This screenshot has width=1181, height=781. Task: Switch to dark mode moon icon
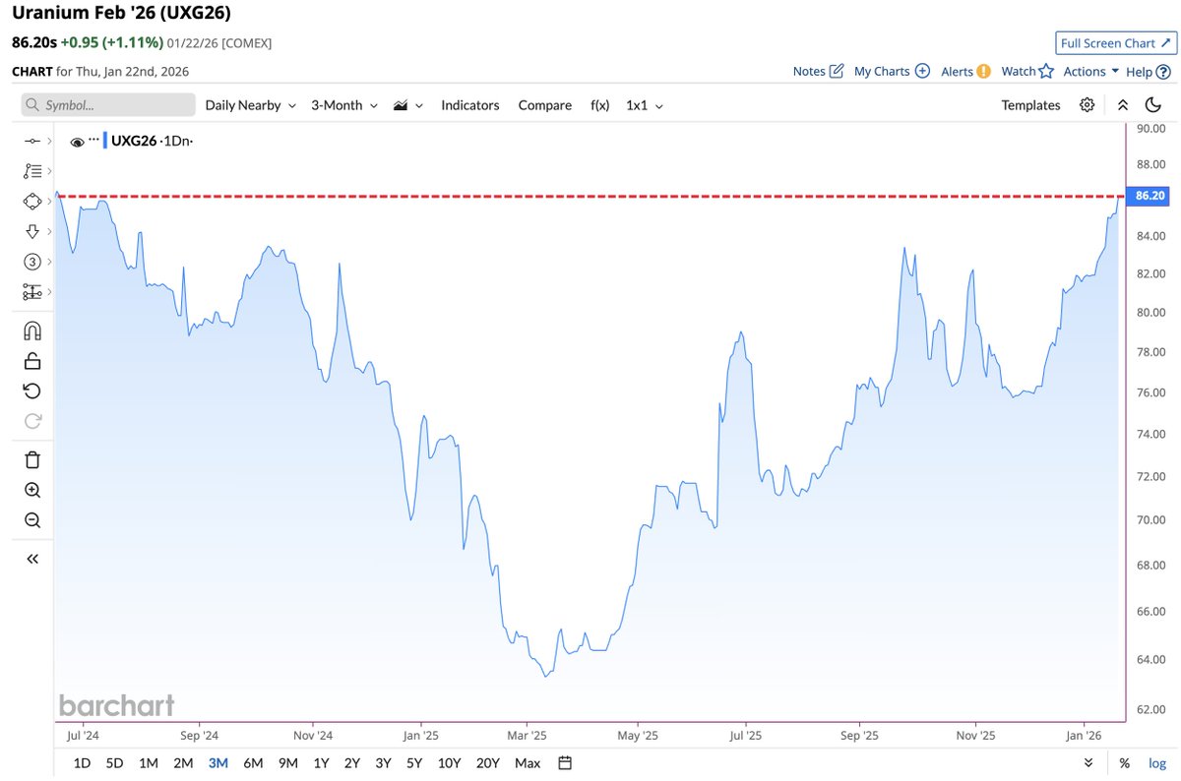1153,105
